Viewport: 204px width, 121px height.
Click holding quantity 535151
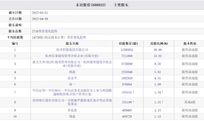click(127, 92)
